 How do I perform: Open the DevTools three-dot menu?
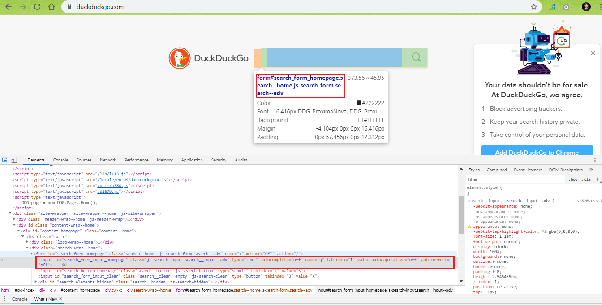(x=594, y=160)
